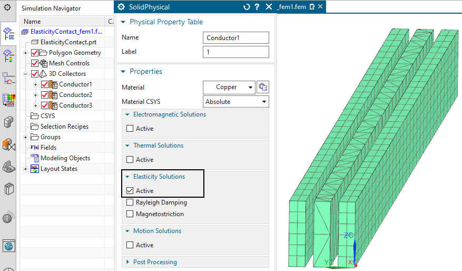Hide Conductor2 using its red checkbox
The height and width of the screenshot is (271, 462).
44,95
